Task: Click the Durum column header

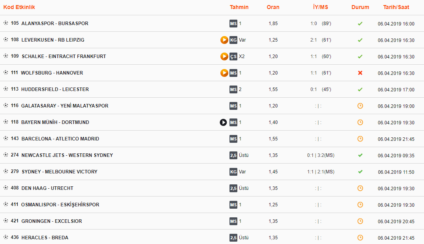Action: (x=360, y=7)
